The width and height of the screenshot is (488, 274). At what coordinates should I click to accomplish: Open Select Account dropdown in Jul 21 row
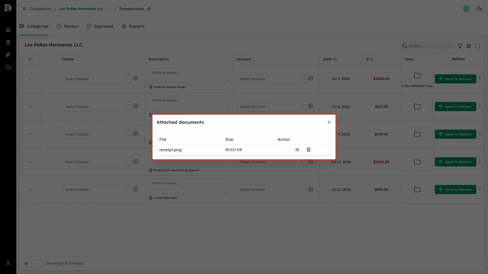(x=271, y=189)
